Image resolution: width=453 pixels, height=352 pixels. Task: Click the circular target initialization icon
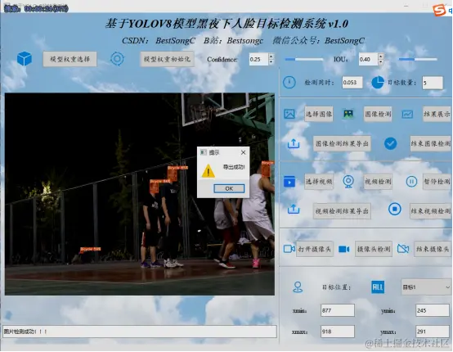[117, 59]
